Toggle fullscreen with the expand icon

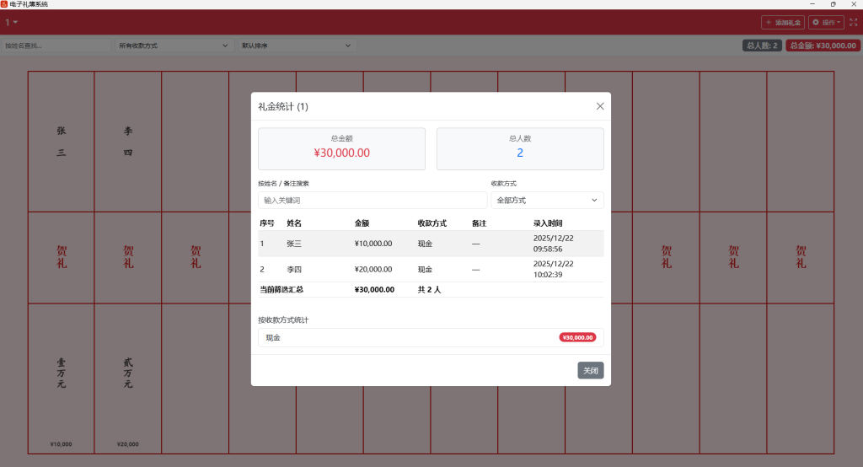[x=853, y=23]
